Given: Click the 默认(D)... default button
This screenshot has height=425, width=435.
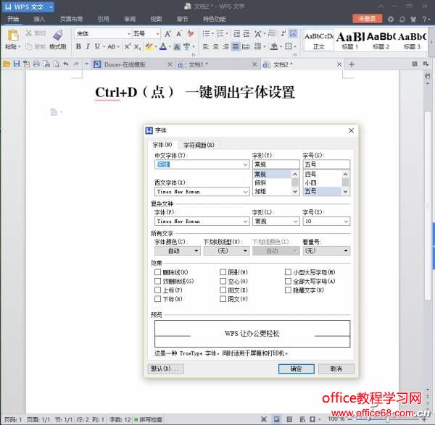Looking at the screenshot, I should (165, 369).
